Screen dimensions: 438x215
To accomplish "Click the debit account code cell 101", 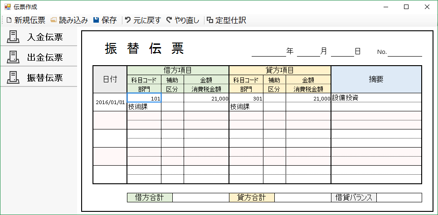I will 144,98.
